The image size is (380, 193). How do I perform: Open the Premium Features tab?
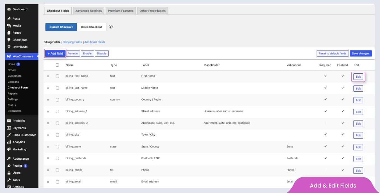(121, 11)
